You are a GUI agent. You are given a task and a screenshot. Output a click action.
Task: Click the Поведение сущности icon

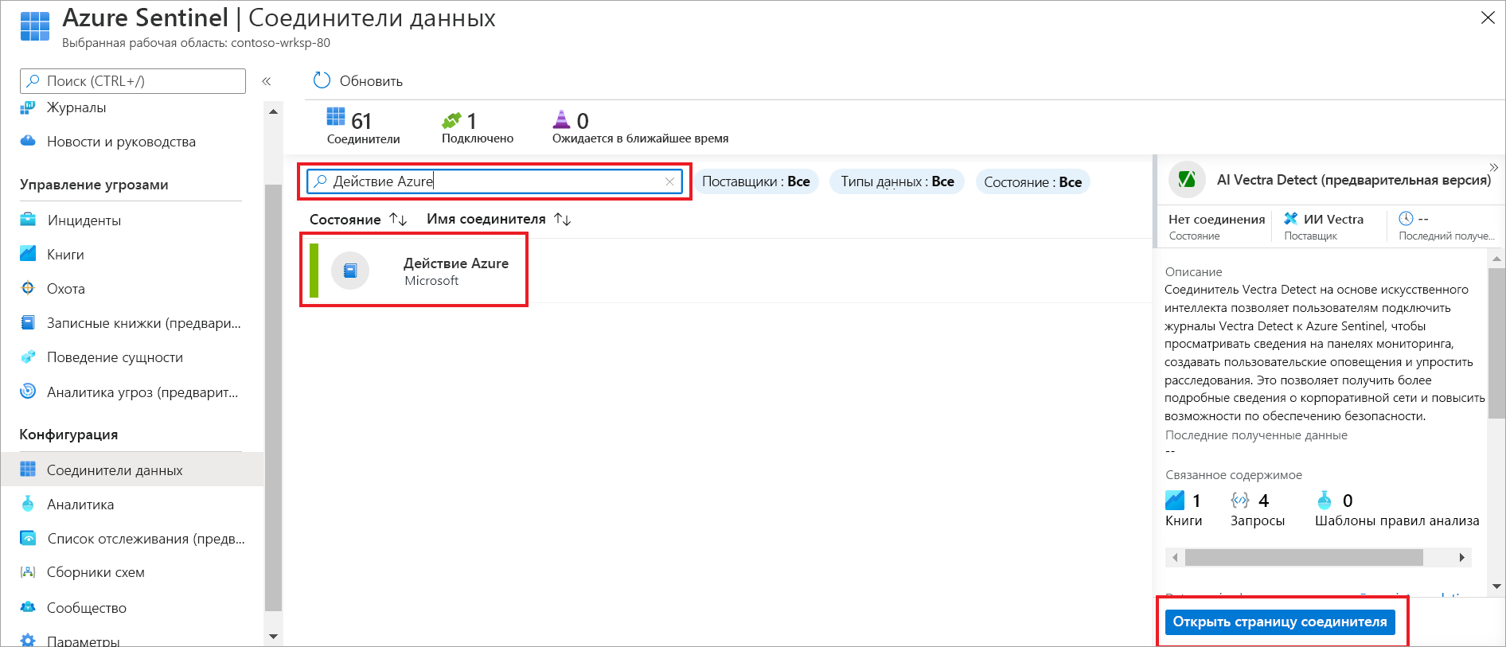pos(28,357)
